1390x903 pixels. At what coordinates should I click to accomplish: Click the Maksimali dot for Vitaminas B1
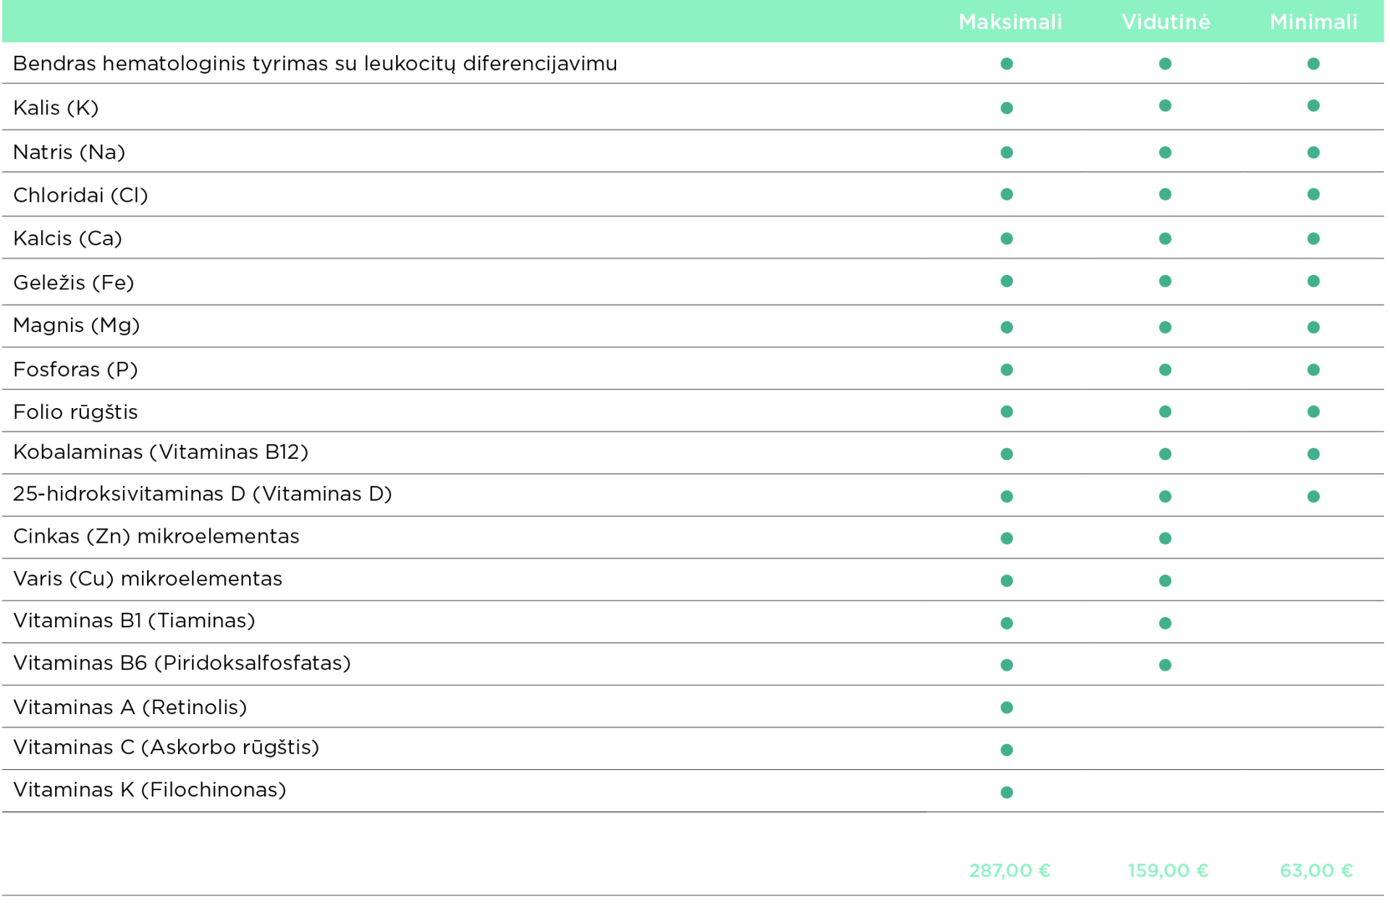(1006, 623)
